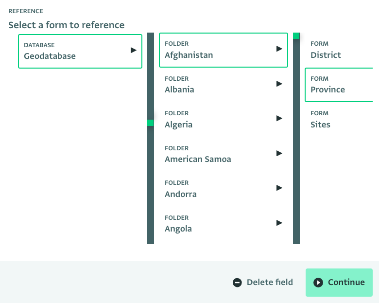Expand the Albania folder arrow
This screenshot has width=379, height=303.
279,84
